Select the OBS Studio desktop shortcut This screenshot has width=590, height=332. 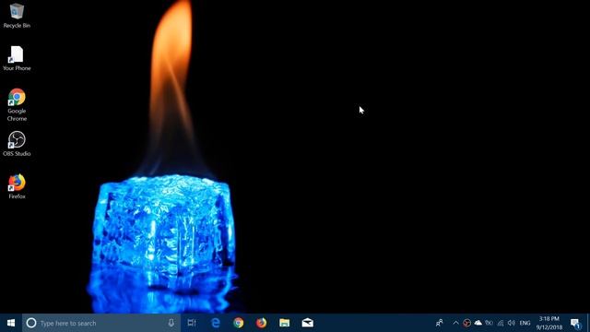click(x=17, y=144)
